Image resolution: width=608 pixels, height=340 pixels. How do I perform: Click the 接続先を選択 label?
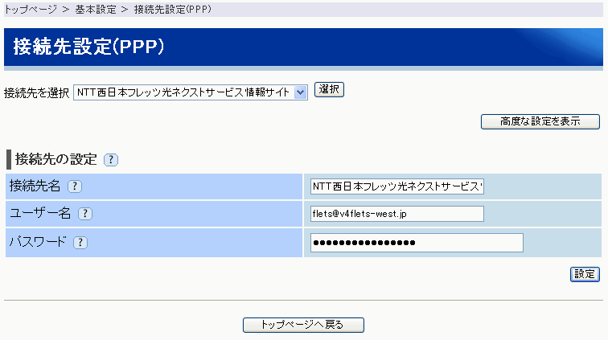36,92
